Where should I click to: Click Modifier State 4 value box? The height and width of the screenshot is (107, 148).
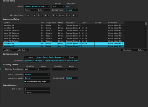(x=48, y=15)
